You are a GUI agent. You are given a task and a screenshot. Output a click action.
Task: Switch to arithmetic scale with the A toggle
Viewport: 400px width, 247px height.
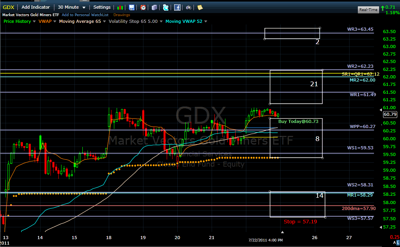[x=394, y=242]
